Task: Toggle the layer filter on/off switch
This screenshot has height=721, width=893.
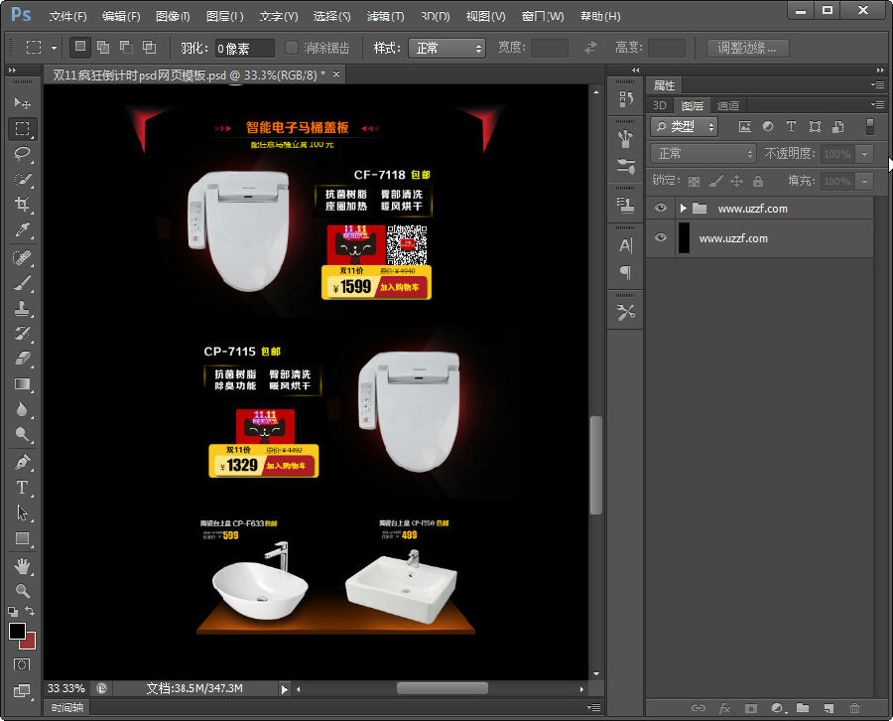Action: click(x=870, y=127)
